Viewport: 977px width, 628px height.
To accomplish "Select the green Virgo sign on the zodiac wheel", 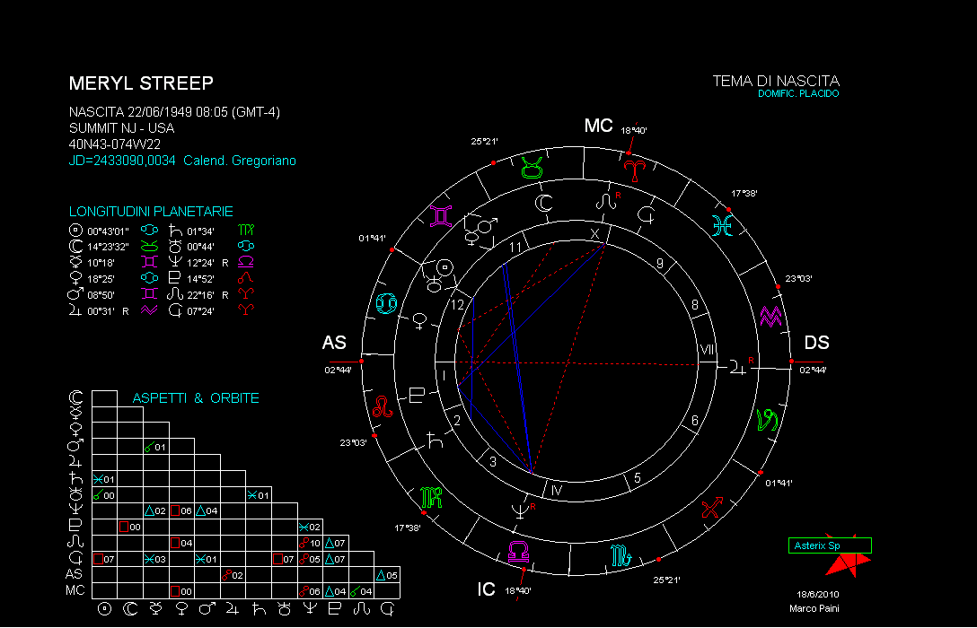I will coord(431,497).
